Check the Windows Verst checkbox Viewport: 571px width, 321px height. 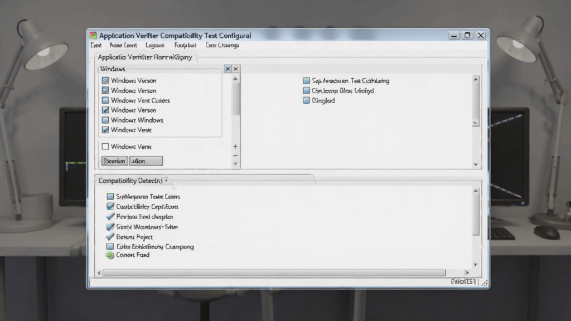coord(105,147)
